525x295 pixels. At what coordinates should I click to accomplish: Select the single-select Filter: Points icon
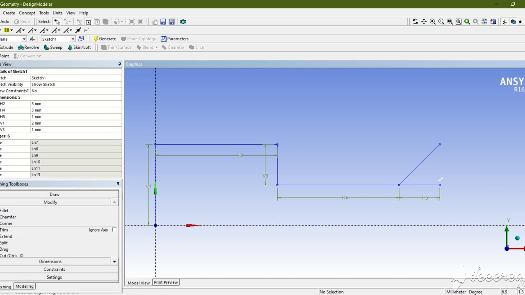point(80,22)
